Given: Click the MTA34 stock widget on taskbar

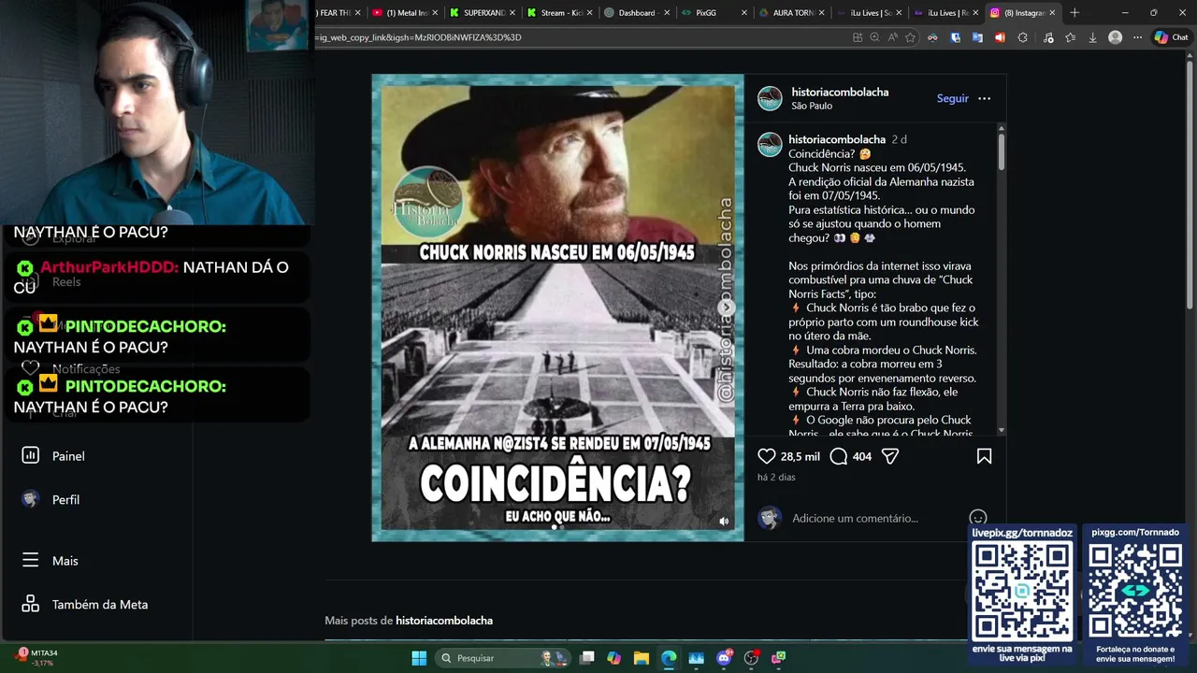Looking at the screenshot, I should pyautogui.click(x=37, y=657).
